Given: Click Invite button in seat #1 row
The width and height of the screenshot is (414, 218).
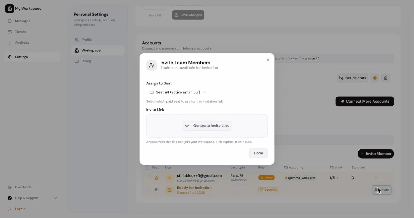Looking at the screenshot, I should tap(382, 190).
